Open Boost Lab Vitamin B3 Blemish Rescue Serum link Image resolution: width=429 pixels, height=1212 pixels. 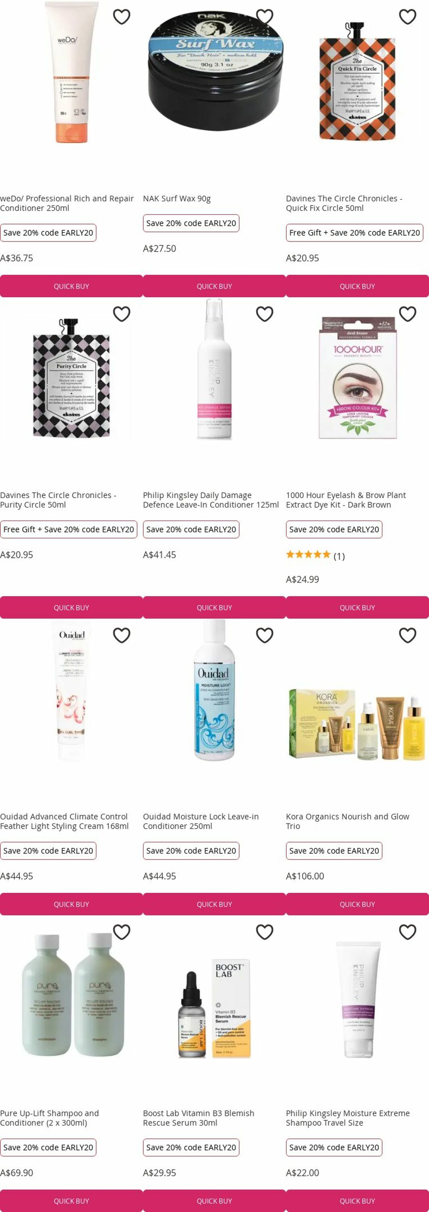pyautogui.click(x=198, y=1118)
